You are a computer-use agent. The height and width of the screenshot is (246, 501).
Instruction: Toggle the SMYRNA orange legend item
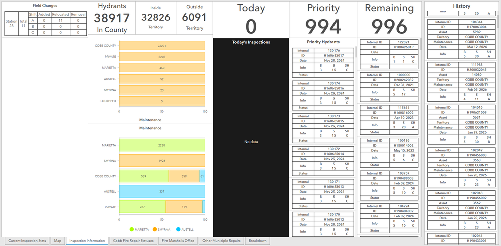click(x=161, y=229)
